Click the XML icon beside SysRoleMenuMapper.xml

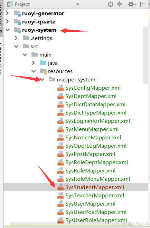[60, 179]
